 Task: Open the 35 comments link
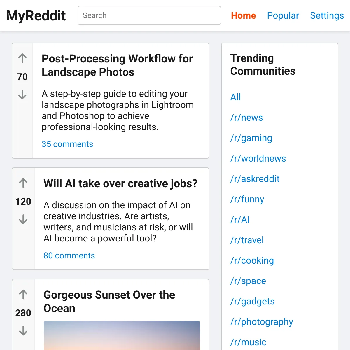67,144
